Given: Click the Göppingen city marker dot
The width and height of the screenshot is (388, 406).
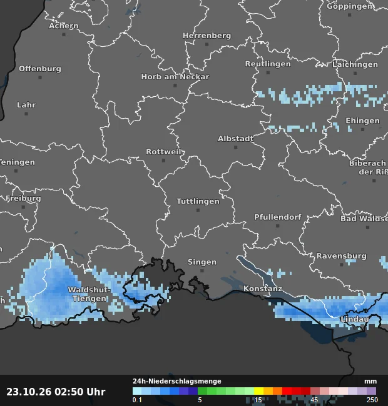Looking at the screenshot, I should [349, 15].
